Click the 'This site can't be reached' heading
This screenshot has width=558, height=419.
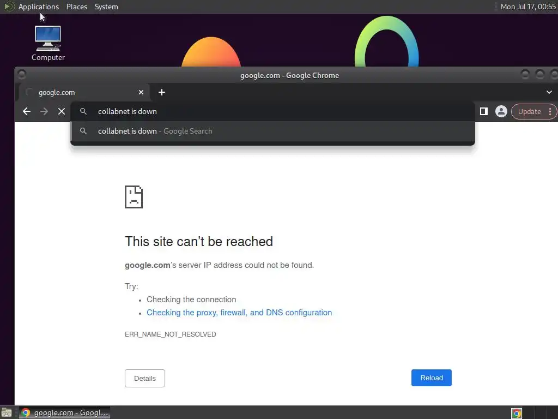[x=199, y=241]
